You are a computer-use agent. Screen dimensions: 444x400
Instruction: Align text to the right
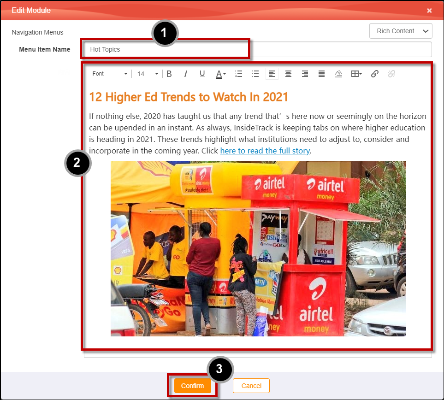[305, 74]
